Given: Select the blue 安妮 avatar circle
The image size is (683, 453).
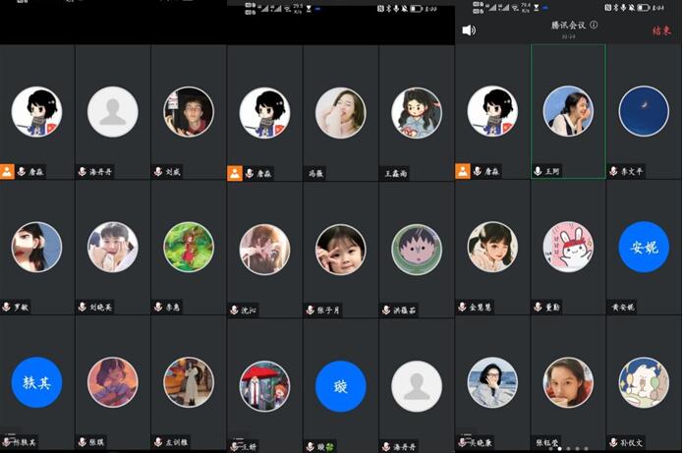Looking at the screenshot, I should pos(644,247).
